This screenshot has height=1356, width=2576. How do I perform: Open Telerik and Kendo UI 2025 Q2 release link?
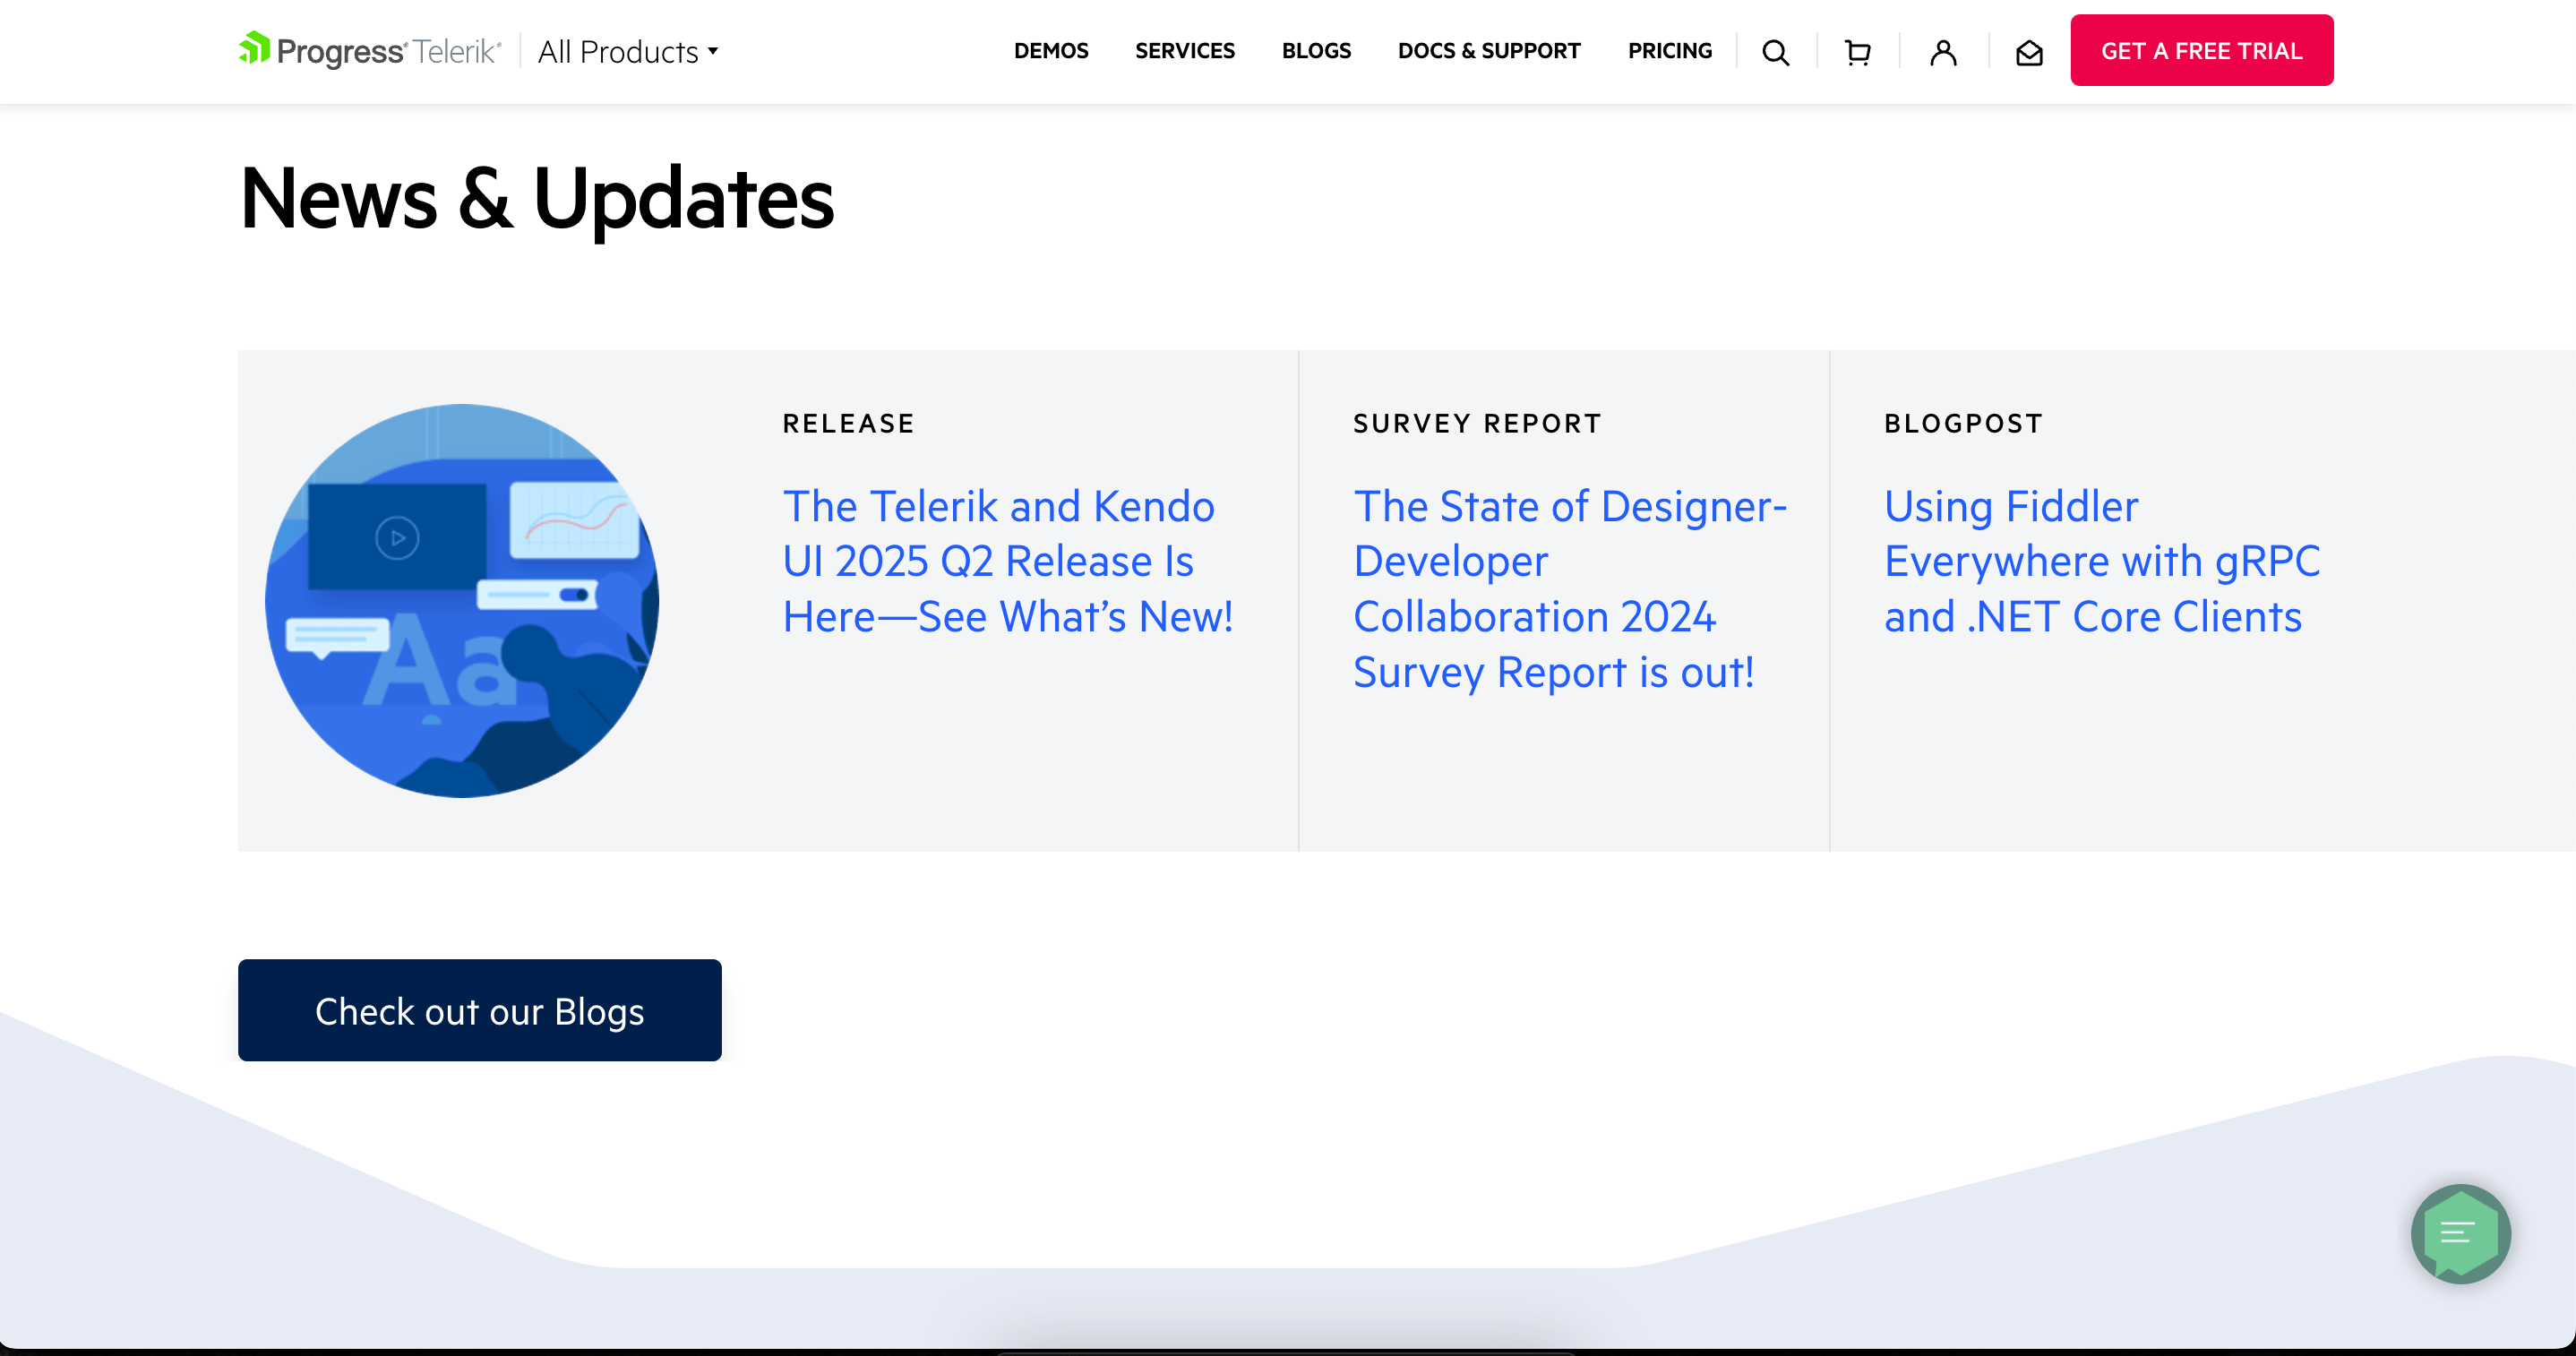click(x=1008, y=561)
